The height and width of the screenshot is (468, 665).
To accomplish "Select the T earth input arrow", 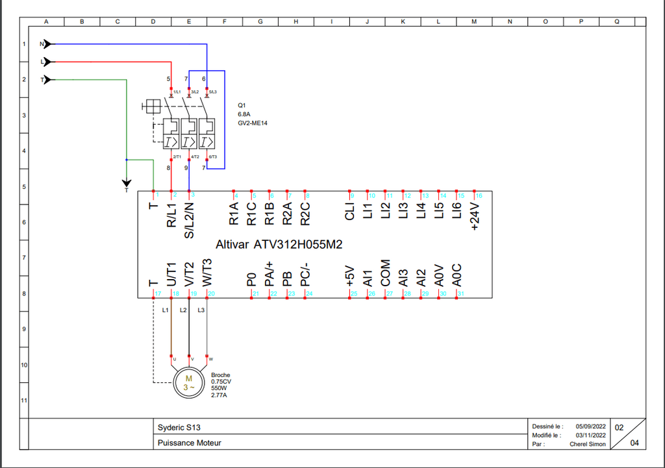I will (46, 79).
